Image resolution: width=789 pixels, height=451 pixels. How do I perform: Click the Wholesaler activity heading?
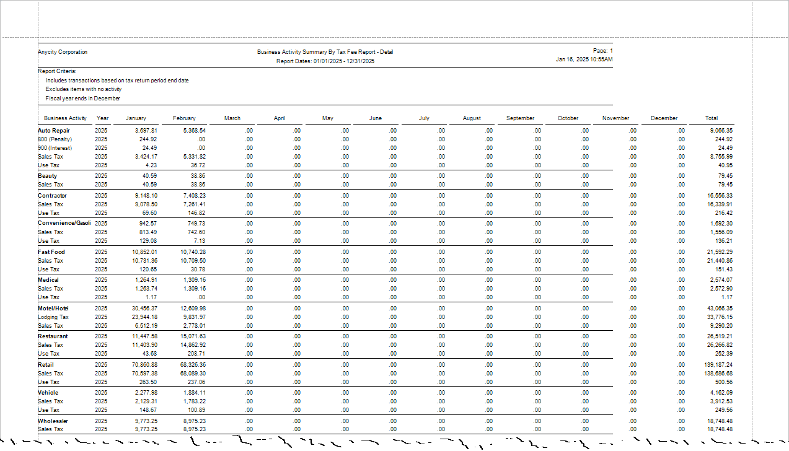(53, 421)
